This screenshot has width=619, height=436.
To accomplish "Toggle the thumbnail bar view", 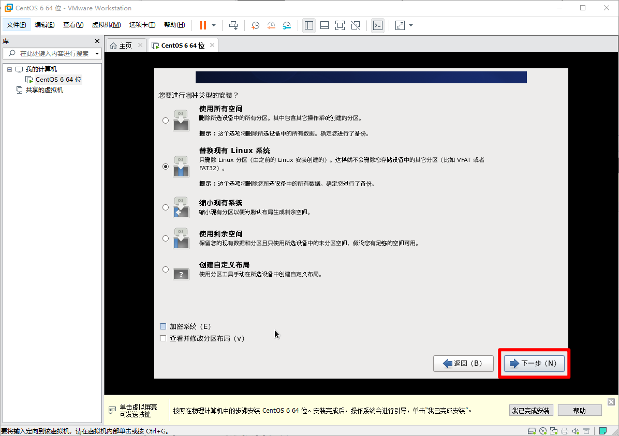I will [325, 25].
